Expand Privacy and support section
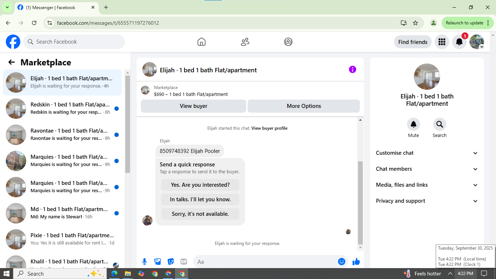This screenshot has height=279, width=496. pyautogui.click(x=427, y=201)
